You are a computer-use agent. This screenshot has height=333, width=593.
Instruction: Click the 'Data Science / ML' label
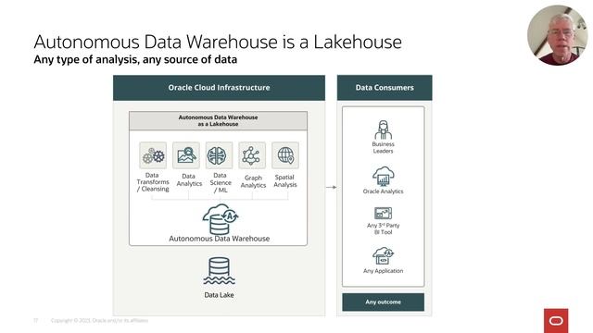point(221,183)
